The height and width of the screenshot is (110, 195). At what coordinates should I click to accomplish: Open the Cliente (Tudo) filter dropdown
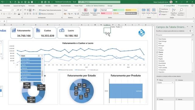[121, 27]
